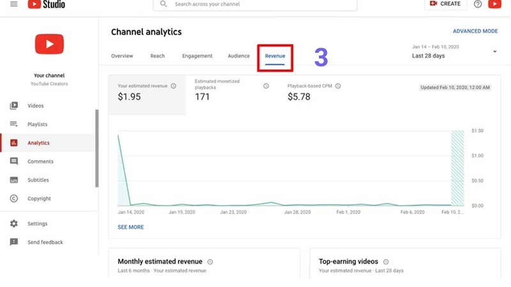Click the Jan 28, 2020 axis label
This screenshot has width=511, height=287.
click(297, 212)
